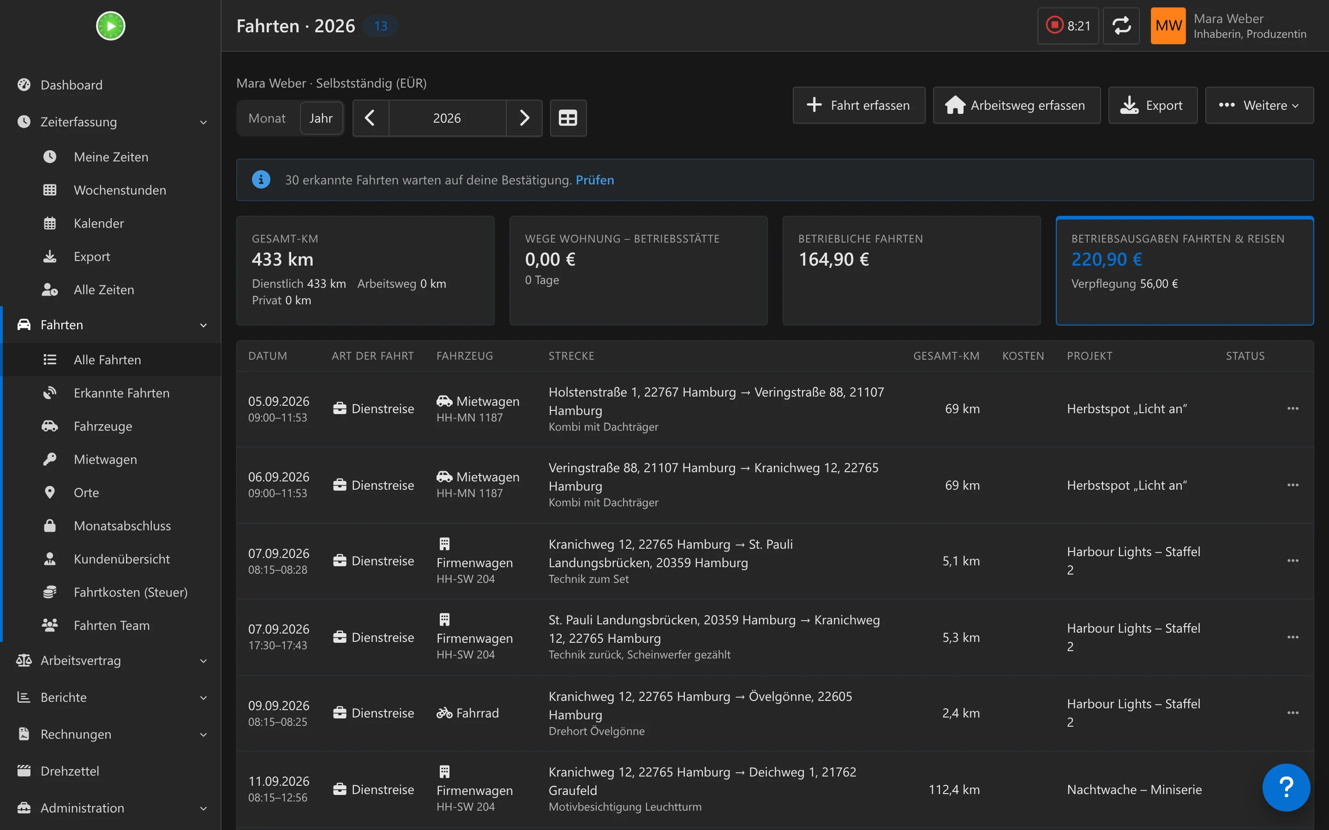Screen dimensions: 1329x830
Task: Open row actions for 05.09.2026 trip
Action: 1293,409
